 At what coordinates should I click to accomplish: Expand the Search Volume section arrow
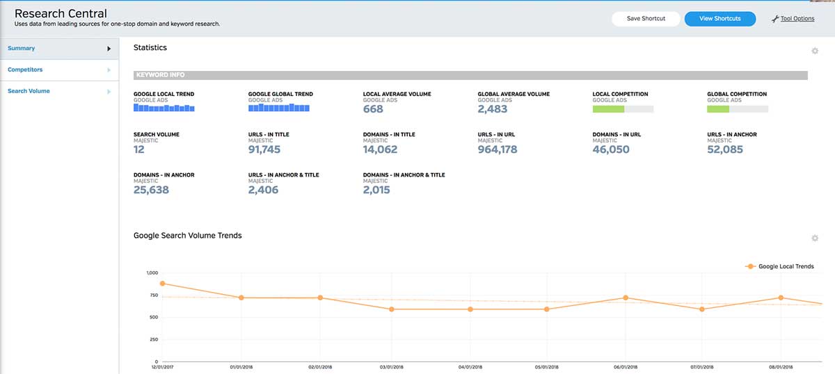point(109,92)
